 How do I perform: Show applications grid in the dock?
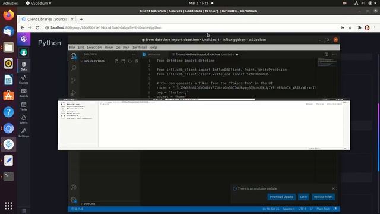[8, 206]
